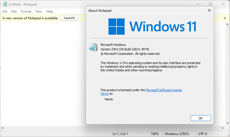Click the Ln 1, Col 1 status entry

coord(120,134)
